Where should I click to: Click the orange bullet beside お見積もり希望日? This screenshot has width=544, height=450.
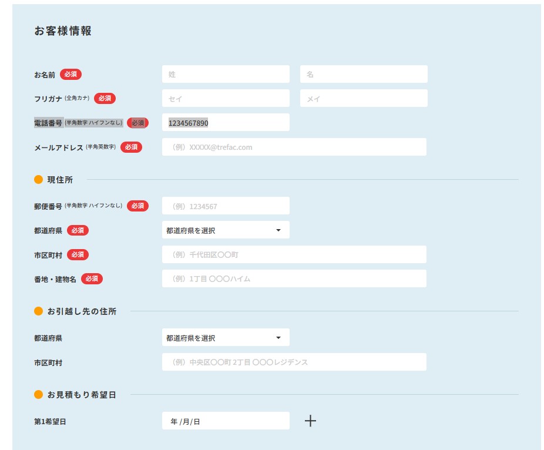point(39,395)
